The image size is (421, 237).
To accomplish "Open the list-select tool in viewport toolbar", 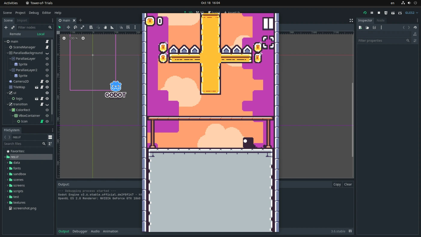I will pyautogui.click(x=91, y=27).
